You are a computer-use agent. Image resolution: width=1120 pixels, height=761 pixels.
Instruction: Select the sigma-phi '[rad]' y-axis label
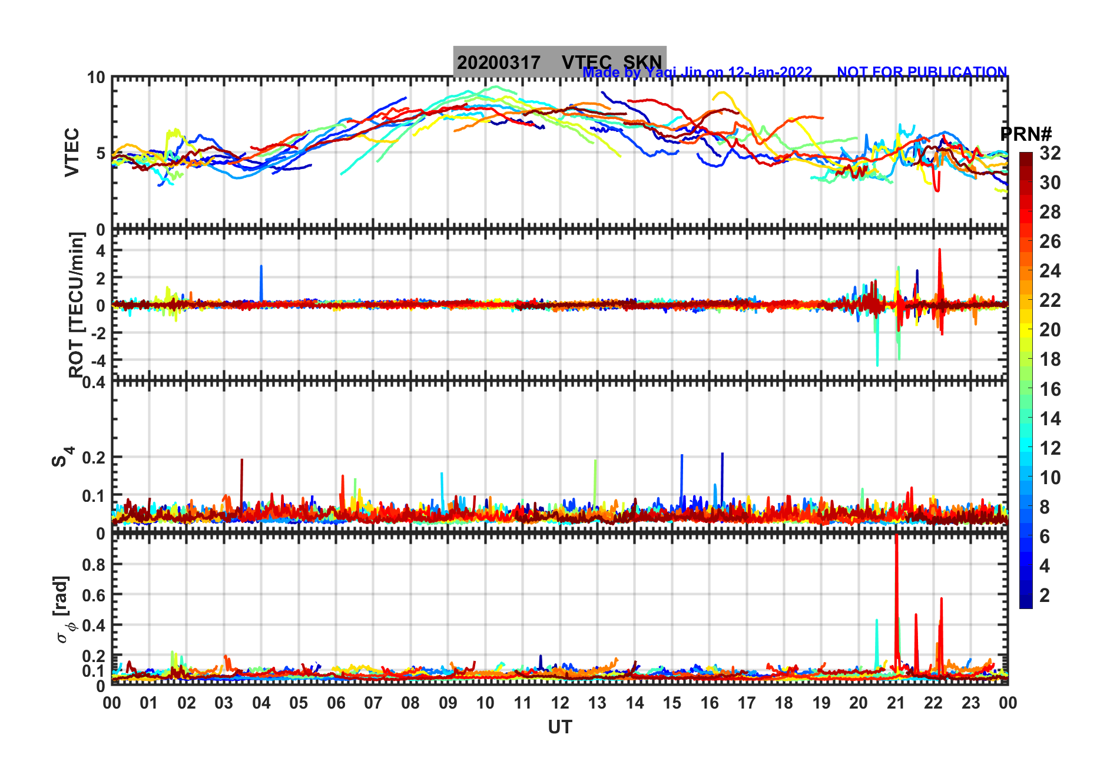[64, 609]
